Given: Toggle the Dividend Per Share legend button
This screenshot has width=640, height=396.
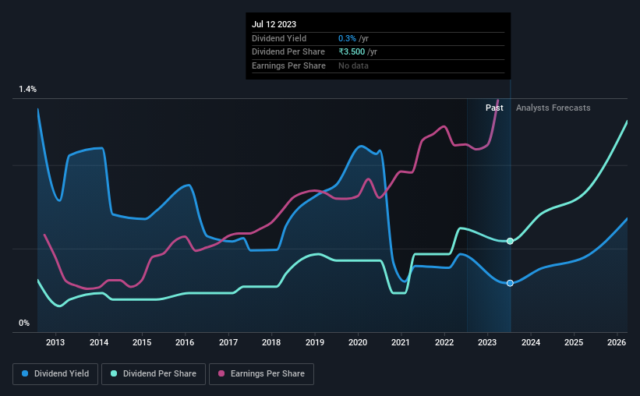Looking at the screenshot, I should 154,374.
